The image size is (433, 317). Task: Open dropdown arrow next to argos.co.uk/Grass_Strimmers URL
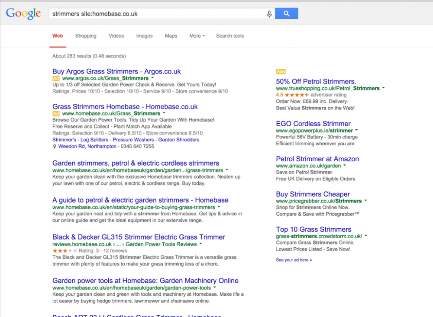pos(152,78)
